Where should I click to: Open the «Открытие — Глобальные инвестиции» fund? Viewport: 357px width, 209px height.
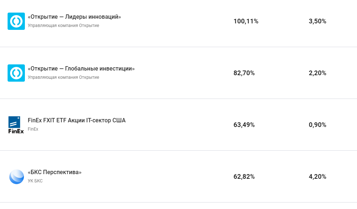tap(81, 69)
